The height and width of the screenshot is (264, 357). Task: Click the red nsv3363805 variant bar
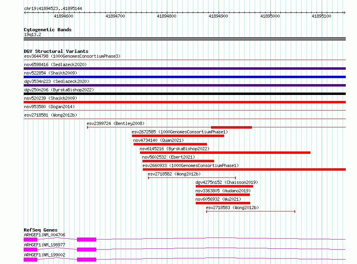tap(223, 195)
